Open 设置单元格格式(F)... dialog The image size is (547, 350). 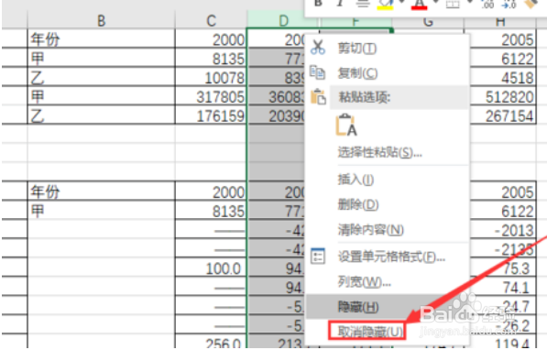coord(388,257)
